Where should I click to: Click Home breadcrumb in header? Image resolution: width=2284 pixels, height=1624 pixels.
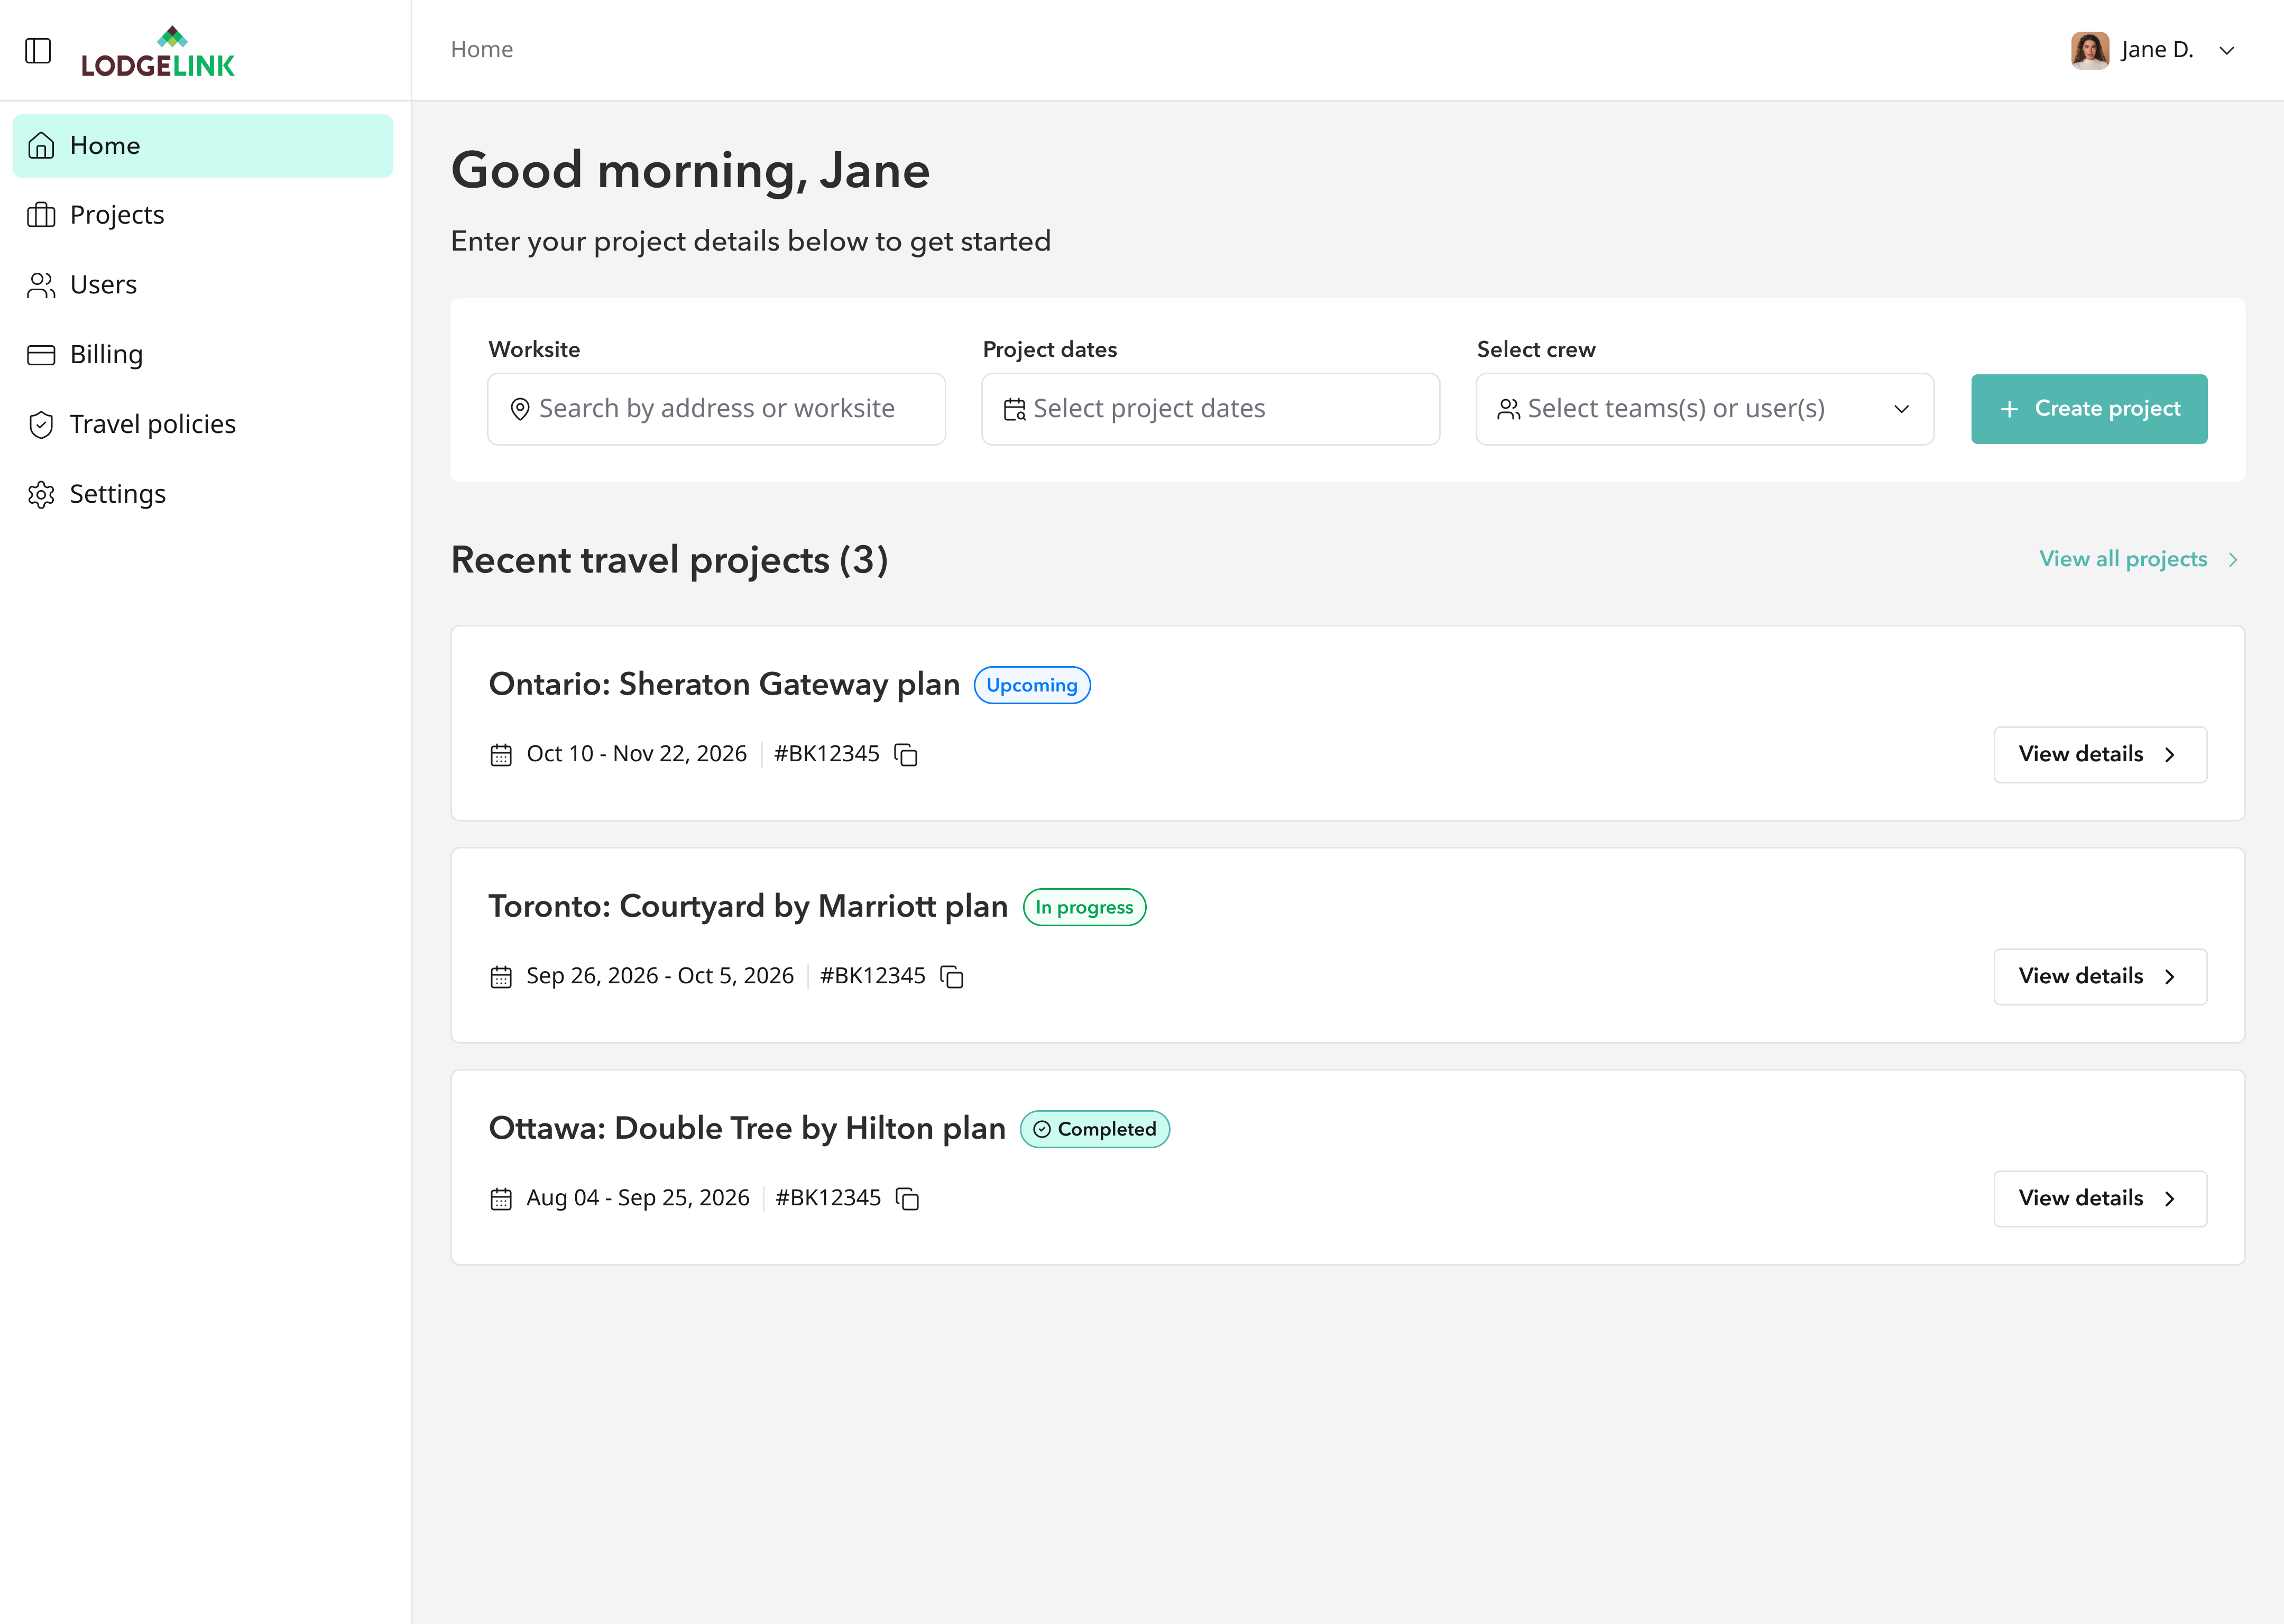[x=482, y=49]
